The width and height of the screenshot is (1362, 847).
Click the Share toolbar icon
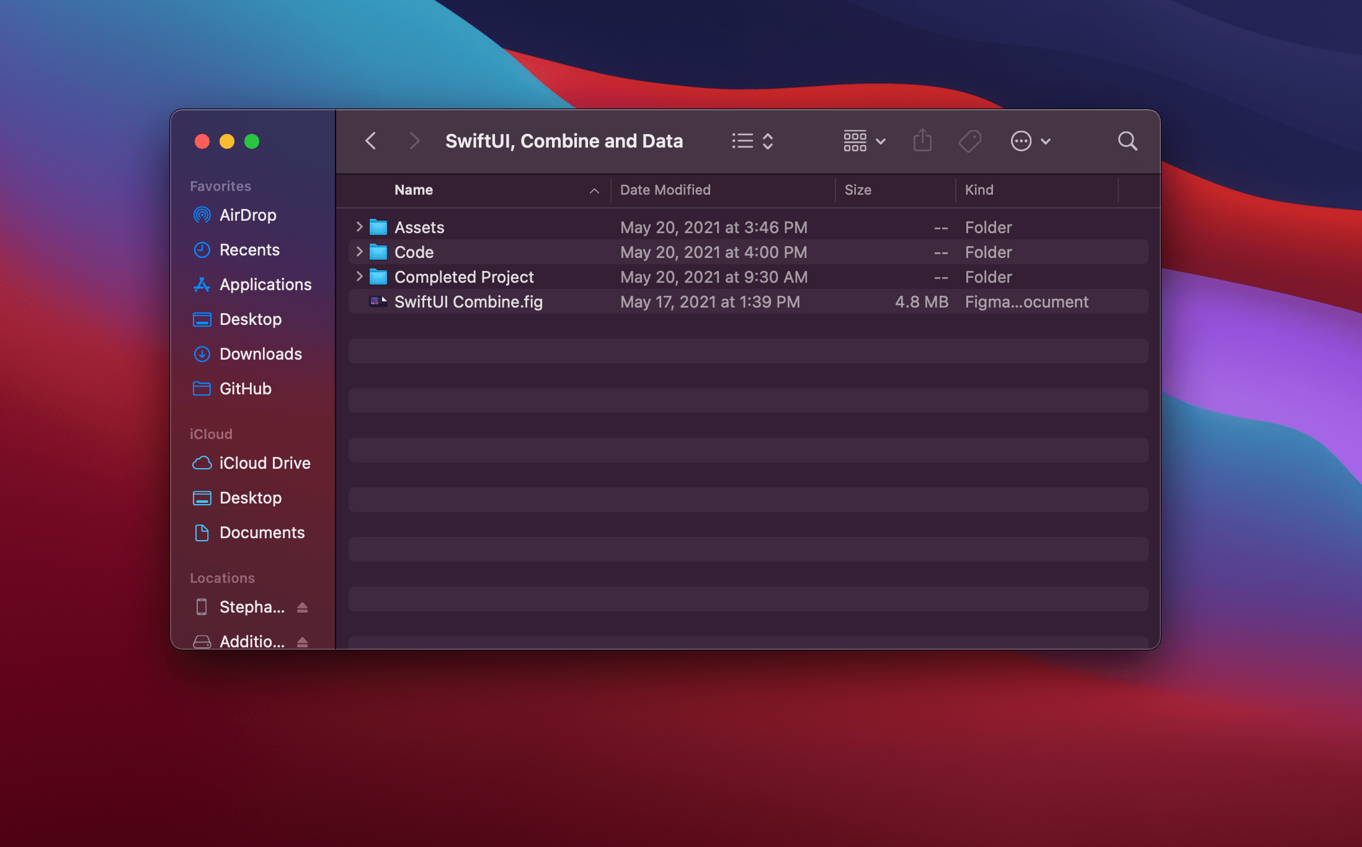[x=922, y=141]
